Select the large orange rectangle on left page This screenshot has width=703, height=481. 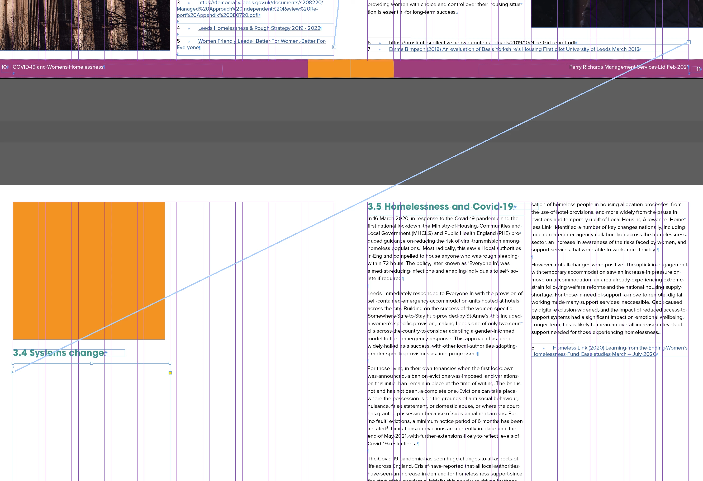[x=89, y=271]
